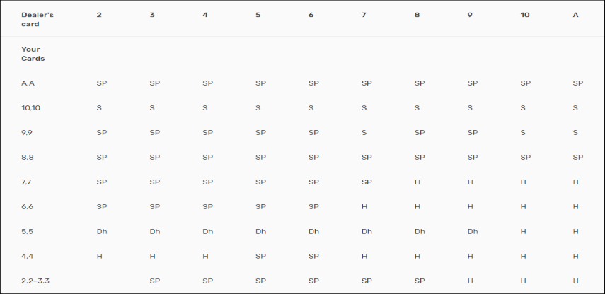Click the "9,9" row label
The height and width of the screenshot is (294, 605).
(x=28, y=132)
